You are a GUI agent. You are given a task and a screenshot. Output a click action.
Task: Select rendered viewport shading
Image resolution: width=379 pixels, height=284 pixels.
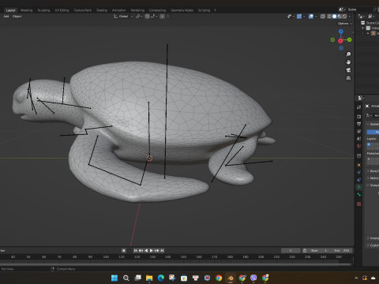[344, 17]
